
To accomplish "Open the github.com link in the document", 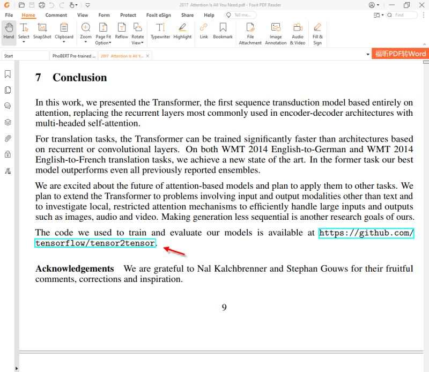I will click(366, 233).
